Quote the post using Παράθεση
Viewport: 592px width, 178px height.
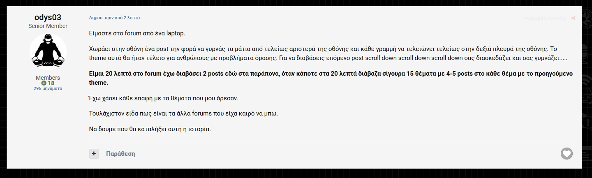click(x=120, y=154)
